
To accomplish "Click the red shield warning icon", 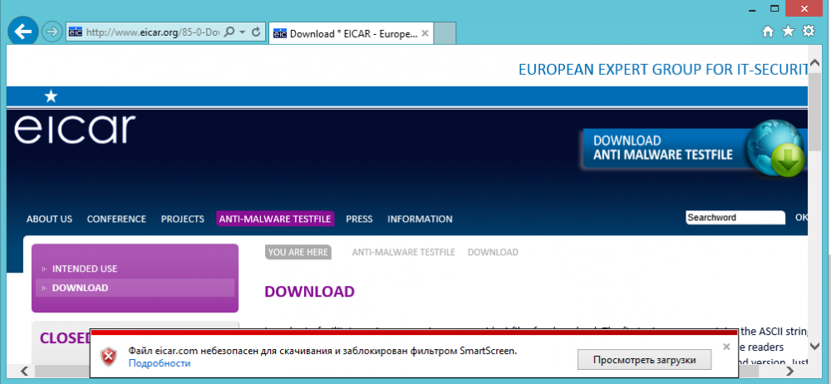I will click(109, 357).
